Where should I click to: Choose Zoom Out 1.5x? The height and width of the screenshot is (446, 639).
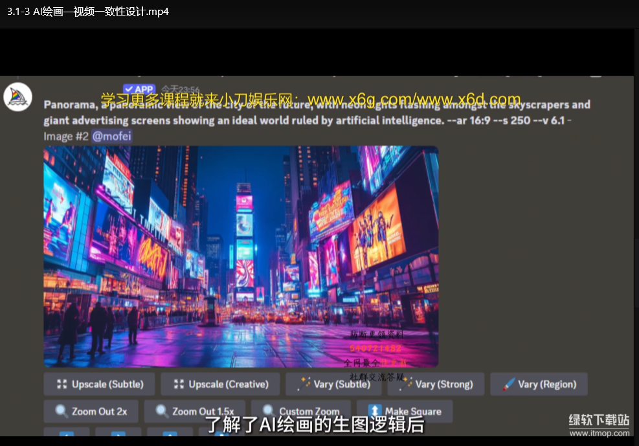[x=194, y=412]
